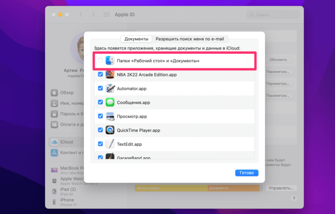335x214 pixels.
Task: Click the TextEdit.app label
Action: tap(129, 144)
